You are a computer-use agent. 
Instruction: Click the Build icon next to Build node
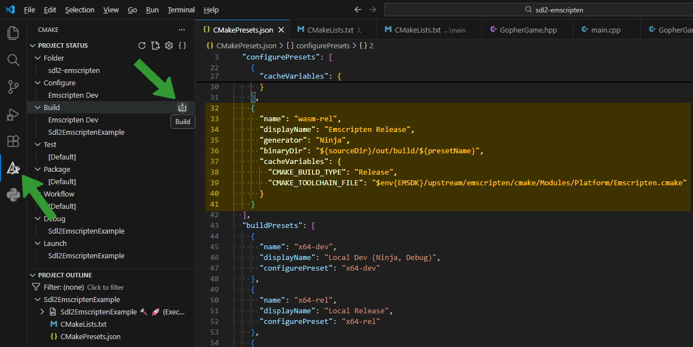[x=182, y=107]
